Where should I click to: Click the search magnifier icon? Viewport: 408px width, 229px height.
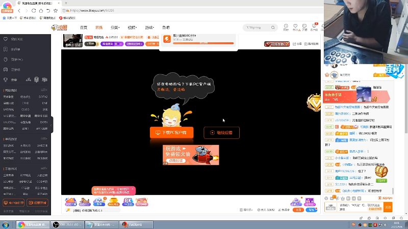click(273, 27)
